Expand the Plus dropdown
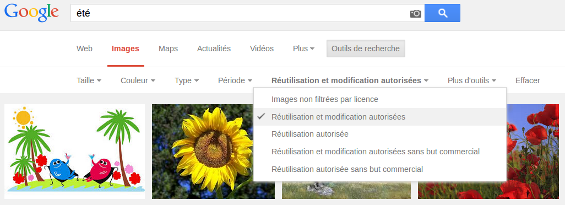 pos(304,48)
